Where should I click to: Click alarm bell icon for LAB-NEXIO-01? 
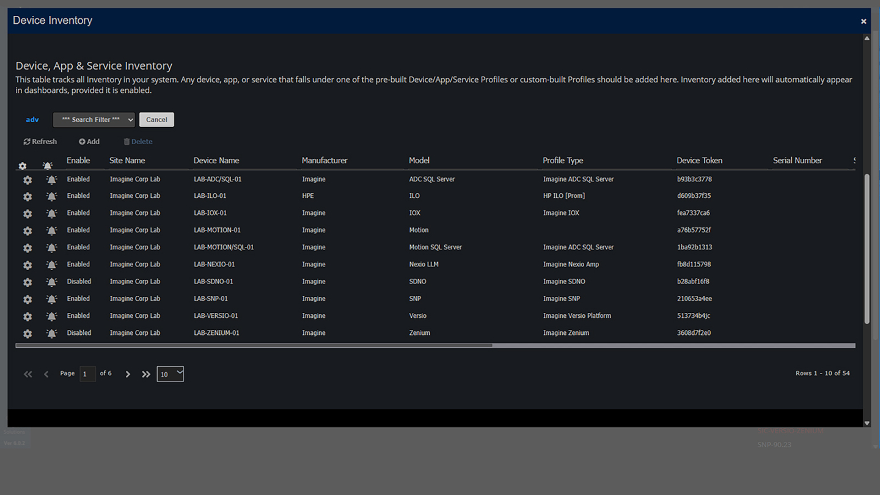[52, 265]
